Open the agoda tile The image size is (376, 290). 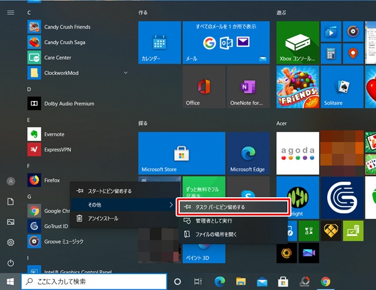[297, 154]
